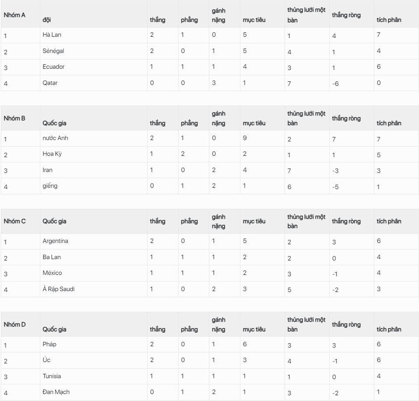The image size is (419, 401).
Task: Click the "giếng" team cell
Action: (50, 186)
